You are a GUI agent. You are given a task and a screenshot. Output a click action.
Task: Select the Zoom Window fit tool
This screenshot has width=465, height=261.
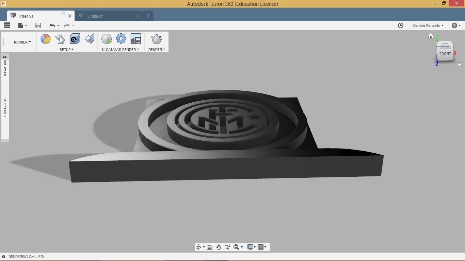(x=236, y=247)
